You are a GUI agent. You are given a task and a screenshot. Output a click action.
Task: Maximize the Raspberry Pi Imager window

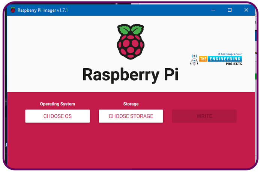pos(230,10)
